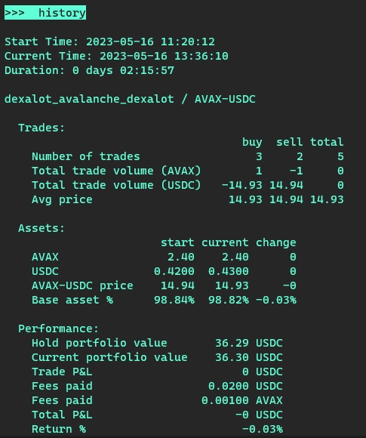366x438 pixels.
Task: Click the highlighted history command line
Action: (45, 13)
